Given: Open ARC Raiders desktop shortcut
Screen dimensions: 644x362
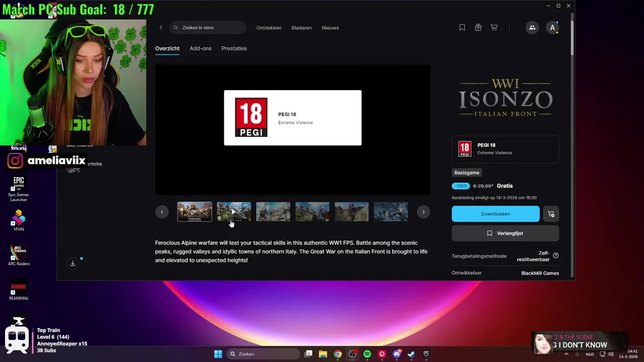Looking at the screenshot, I should 19,255.
